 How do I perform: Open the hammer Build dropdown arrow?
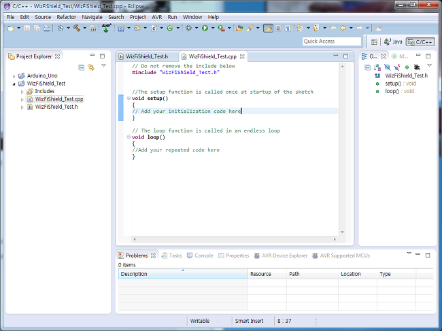[84, 28]
